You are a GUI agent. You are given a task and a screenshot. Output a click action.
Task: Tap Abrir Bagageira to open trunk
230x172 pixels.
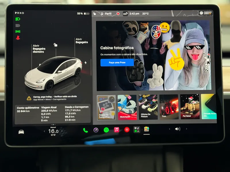82,41
